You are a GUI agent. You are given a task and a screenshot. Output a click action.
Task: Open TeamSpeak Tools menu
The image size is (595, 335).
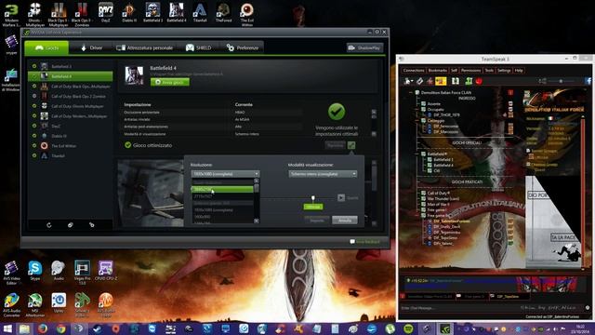[489, 71]
